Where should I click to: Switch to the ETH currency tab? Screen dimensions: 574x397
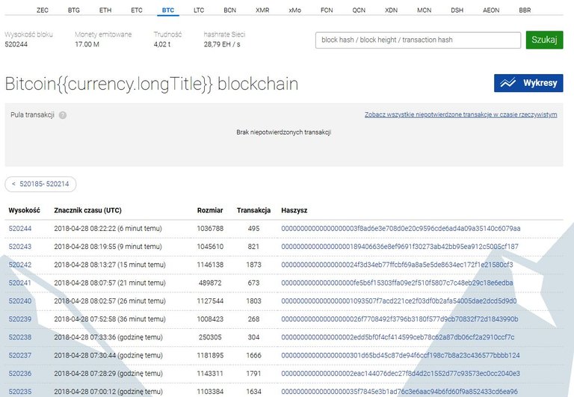pyautogui.click(x=105, y=10)
